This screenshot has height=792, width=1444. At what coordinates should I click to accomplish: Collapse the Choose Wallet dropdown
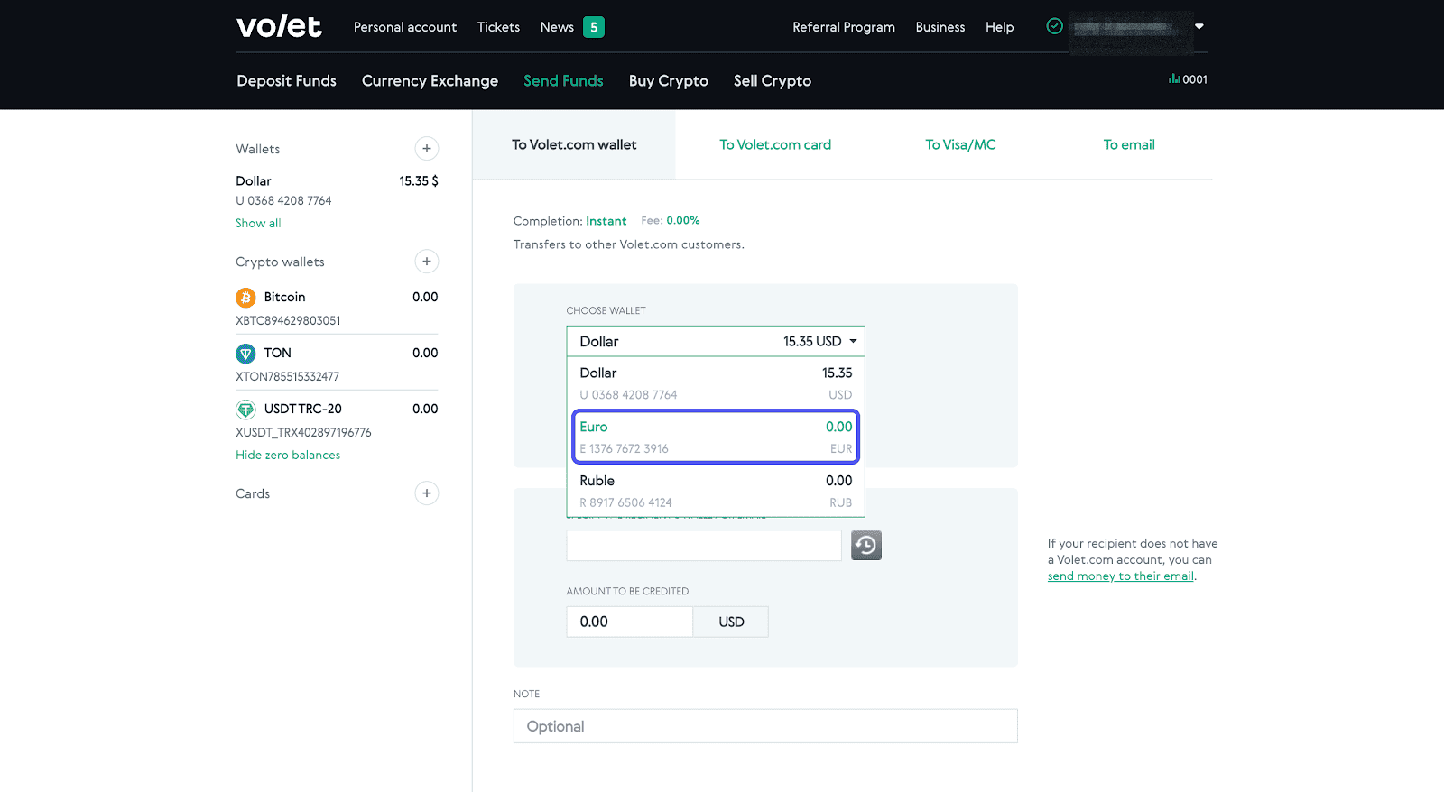[x=716, y=341]
